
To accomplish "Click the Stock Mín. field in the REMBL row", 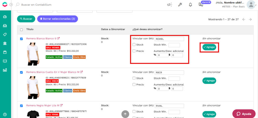I will click(x=174, y=45).
